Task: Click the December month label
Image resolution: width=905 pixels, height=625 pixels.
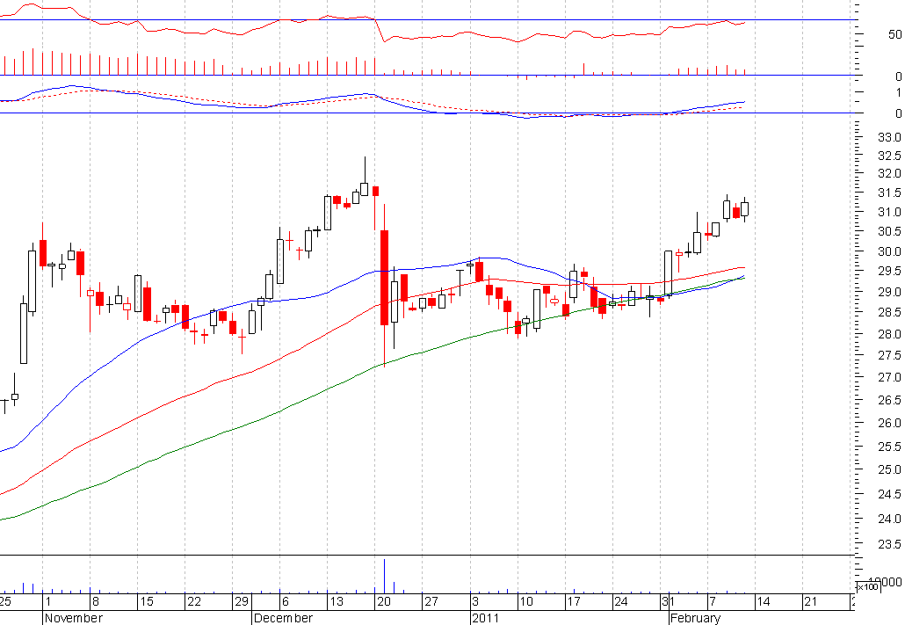Action: coord(283,618)
